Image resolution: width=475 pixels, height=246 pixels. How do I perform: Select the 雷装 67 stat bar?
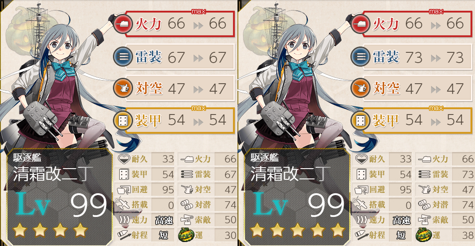[x=180, y=57]
